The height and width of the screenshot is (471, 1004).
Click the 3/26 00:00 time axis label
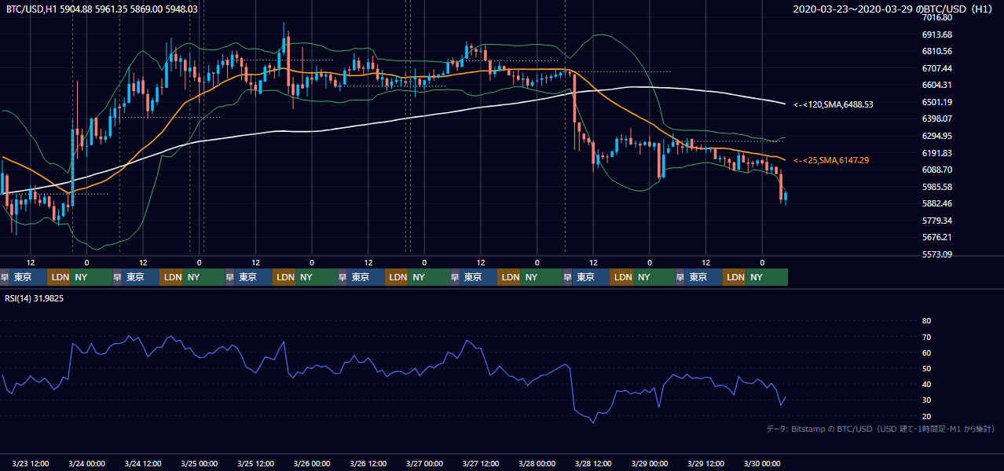pyautogui.click(x=312, y=463)
